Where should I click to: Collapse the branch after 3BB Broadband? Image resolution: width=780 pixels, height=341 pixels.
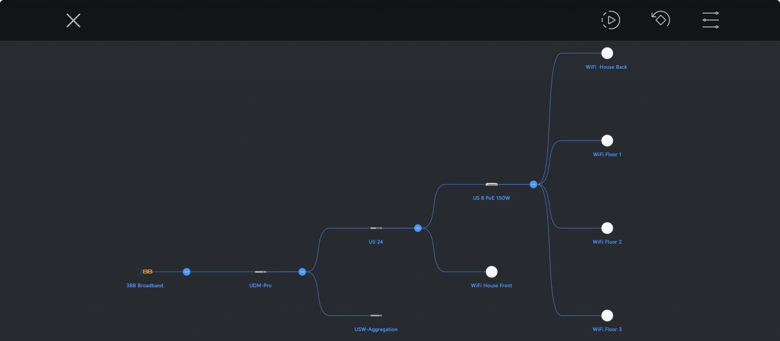tap(187, 272)
